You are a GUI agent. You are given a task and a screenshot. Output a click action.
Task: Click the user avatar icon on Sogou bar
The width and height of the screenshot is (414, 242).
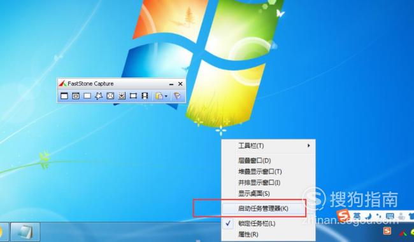(401, 216)
